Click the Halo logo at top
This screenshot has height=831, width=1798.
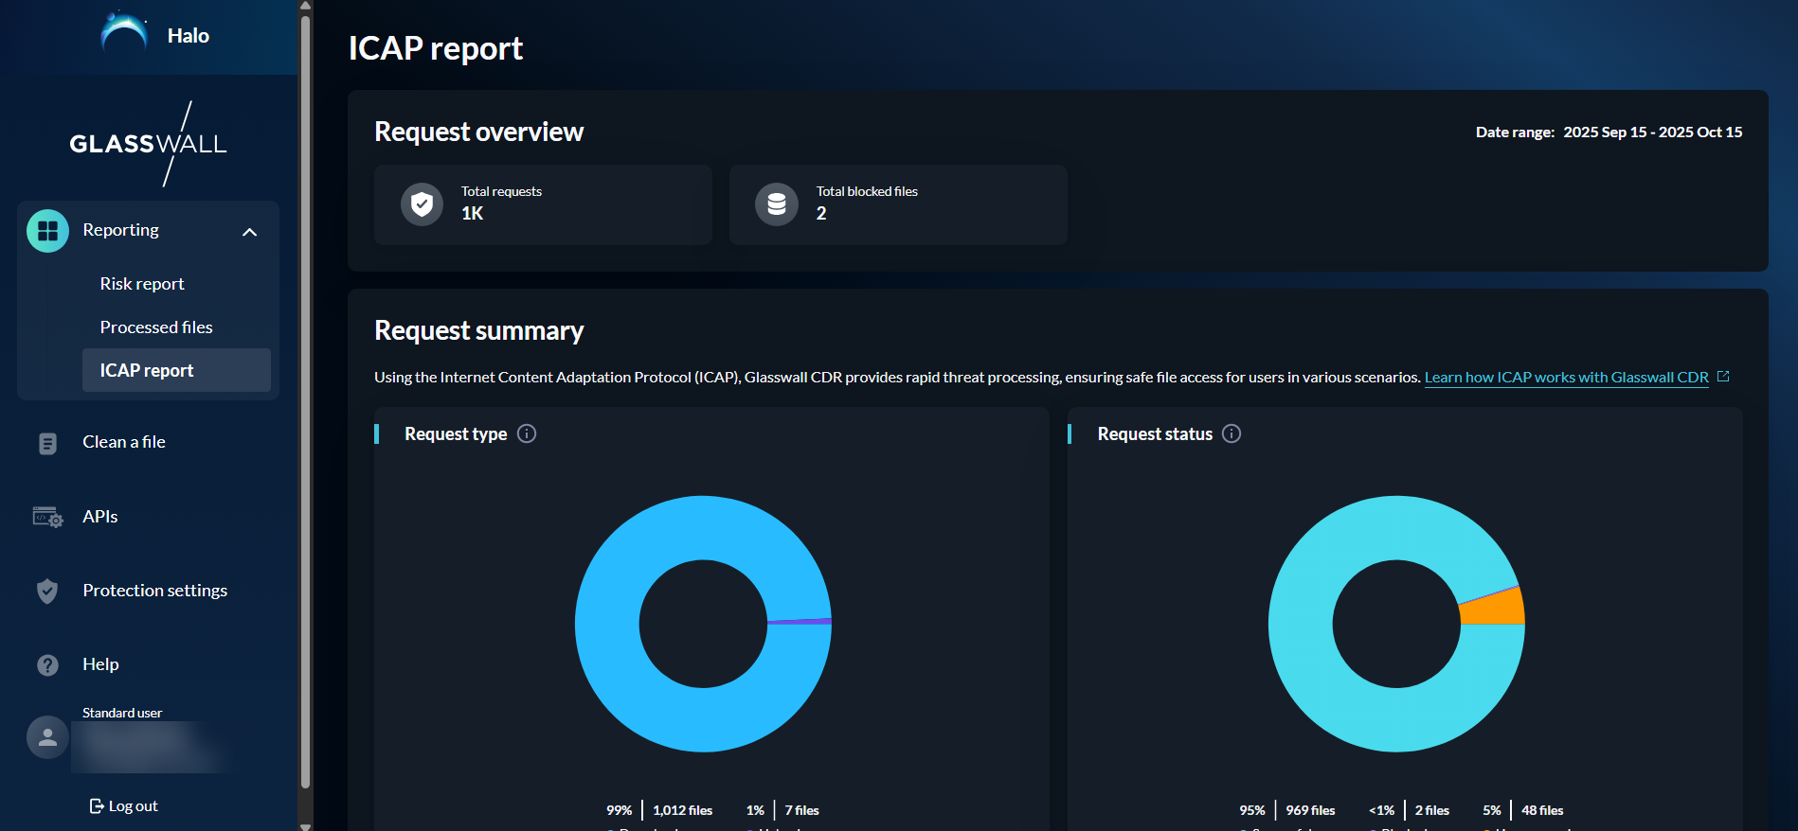coord(124,35)
